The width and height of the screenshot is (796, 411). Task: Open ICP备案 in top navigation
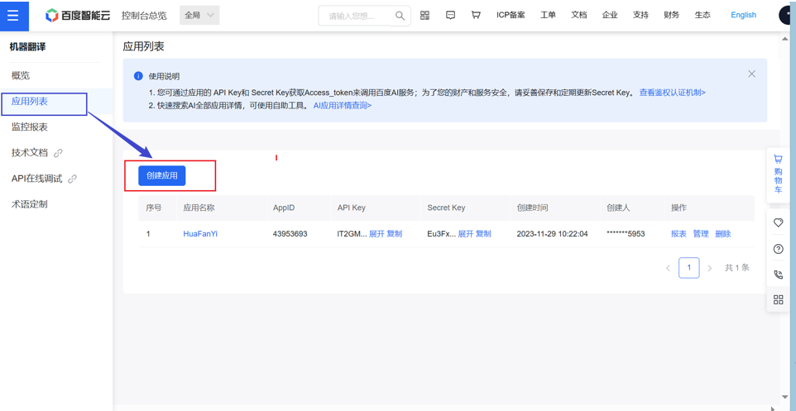point(511,15)
